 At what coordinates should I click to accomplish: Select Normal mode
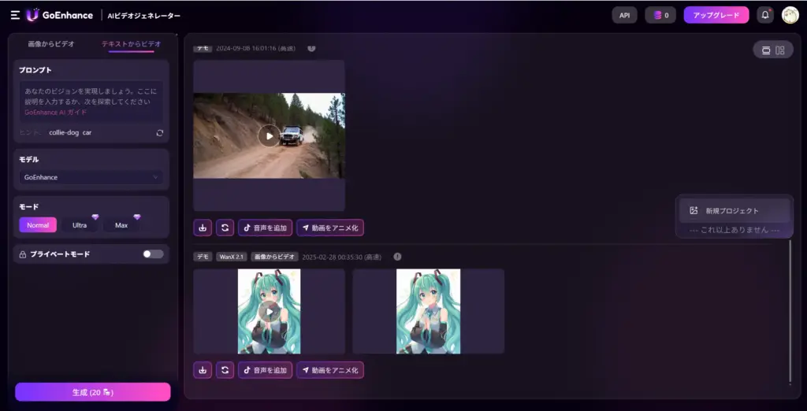[38, 224]
